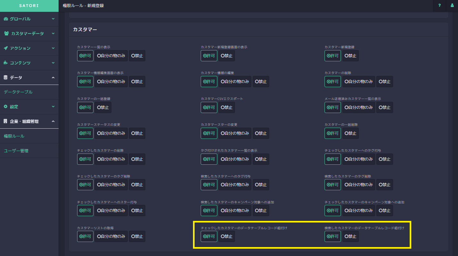Image resolution: width=458 pixels, height=256 pixels.
Task: Open the user account icon
Action: point(452,5)
